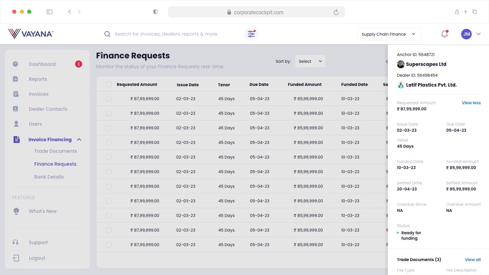Click the browser privacy shield icon
The height and width of the screenshot is (275, 489).
click(x=156, y=12)
